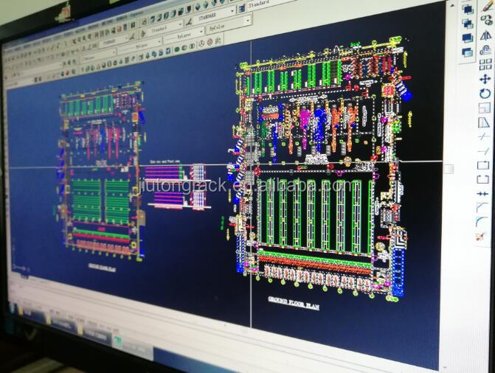Select the right GROUND FLOOR PLAN title text
The image size is (495, 373).
pos(294,303)
